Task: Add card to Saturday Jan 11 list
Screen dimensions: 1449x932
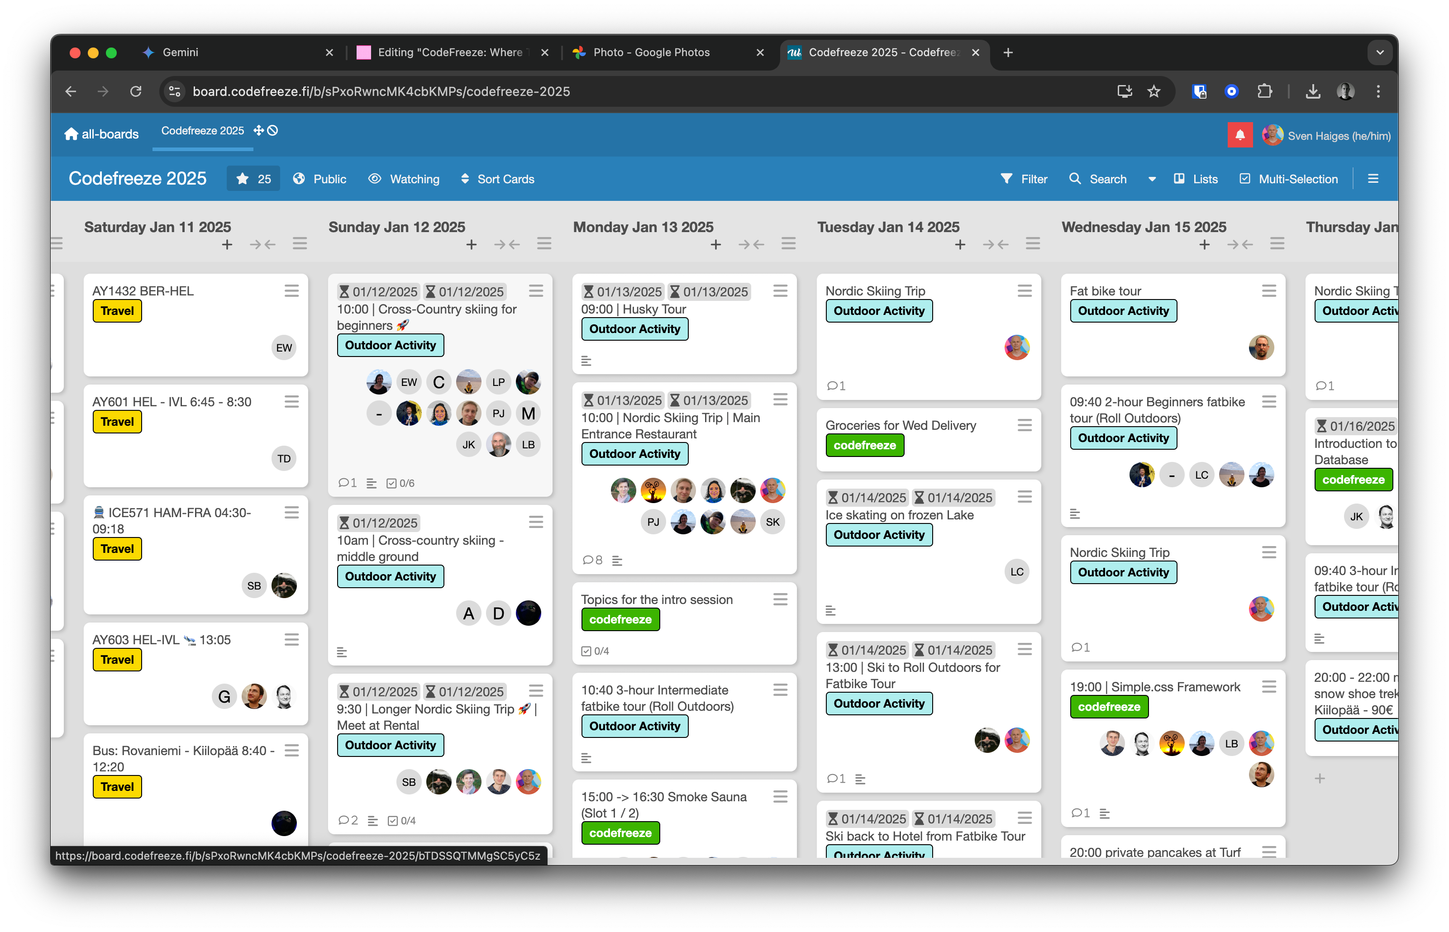Action: pos(227,244)
